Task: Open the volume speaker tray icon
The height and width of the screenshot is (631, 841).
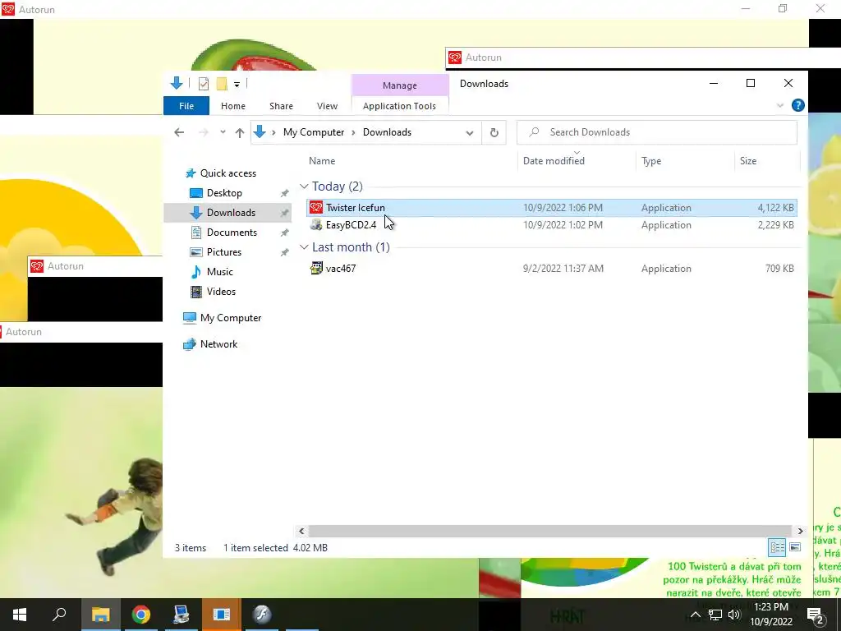Action: click(734, 615)
